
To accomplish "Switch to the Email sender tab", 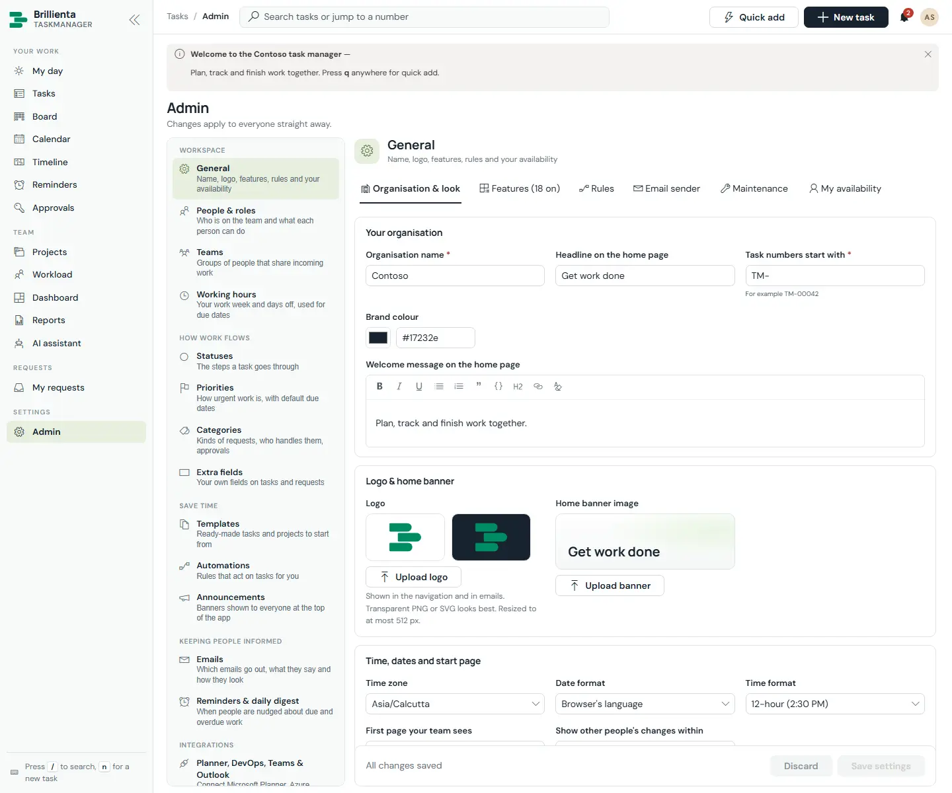I will tap(666, 188).
